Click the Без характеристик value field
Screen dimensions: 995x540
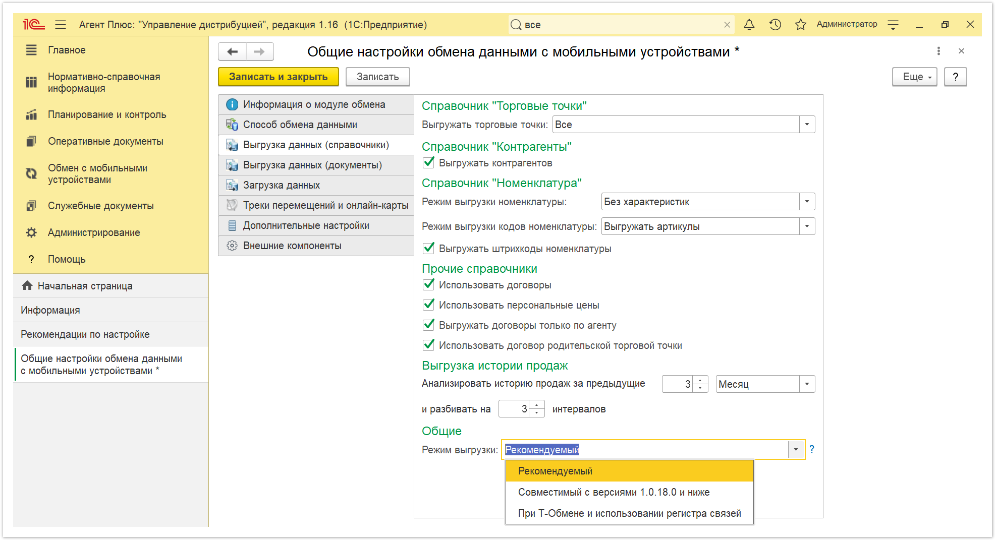pos(700,202)
